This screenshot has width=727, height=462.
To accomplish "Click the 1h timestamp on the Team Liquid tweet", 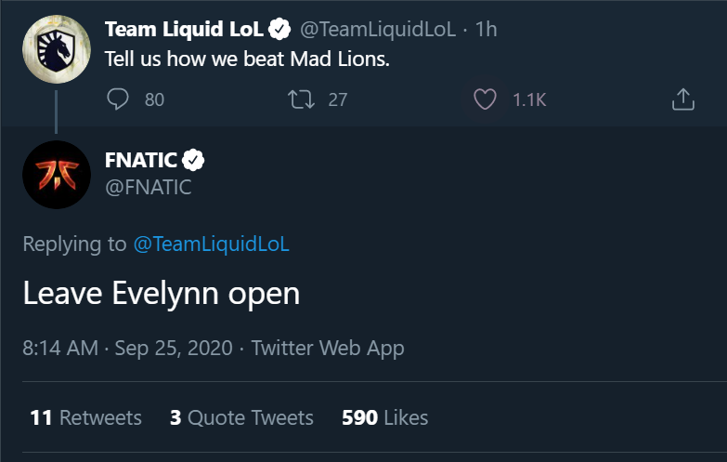I will [x=486, y=29].
